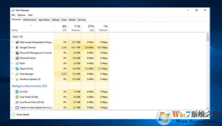The width and height of the screenshot is (222, 126).
Task: Switch to the Services tab
Action: click(x=82, y=20)
